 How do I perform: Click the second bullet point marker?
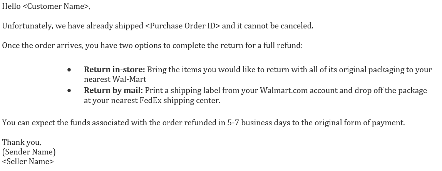(x=69, y=91)
